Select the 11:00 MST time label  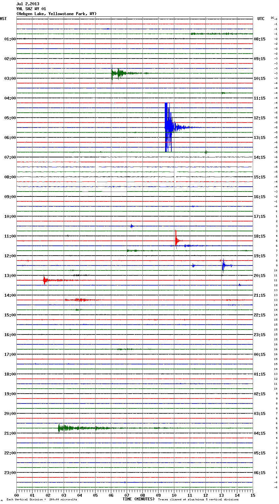10,236
